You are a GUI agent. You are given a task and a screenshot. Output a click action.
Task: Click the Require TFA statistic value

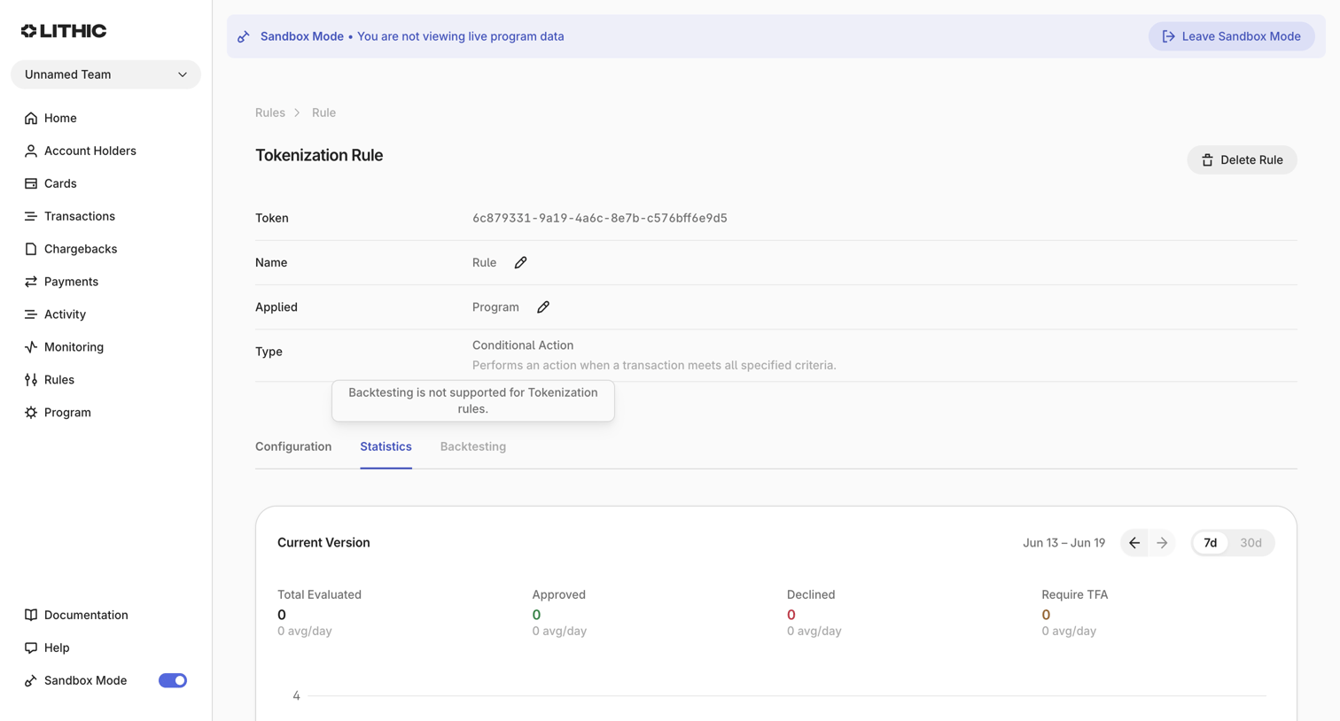(x=1046, y=615)
